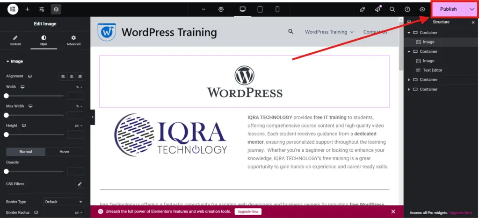Open responsive device icon next to Border Radius
The width and height of the screenshot is (479, 218).
36,212
